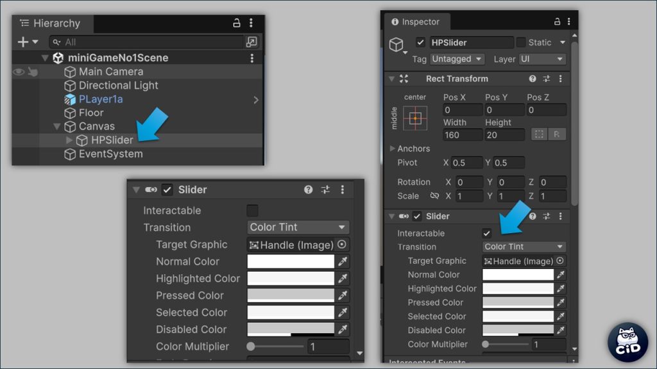Open Rect Transform help icon
The height and width of the screenshot is (369, 657).
(x=533, y=79)
